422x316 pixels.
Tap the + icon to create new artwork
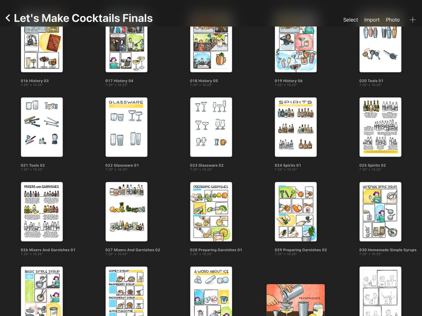coord(413,19)
